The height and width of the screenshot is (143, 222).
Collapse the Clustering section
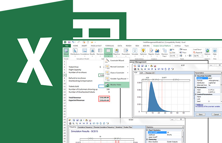(147, 139)
